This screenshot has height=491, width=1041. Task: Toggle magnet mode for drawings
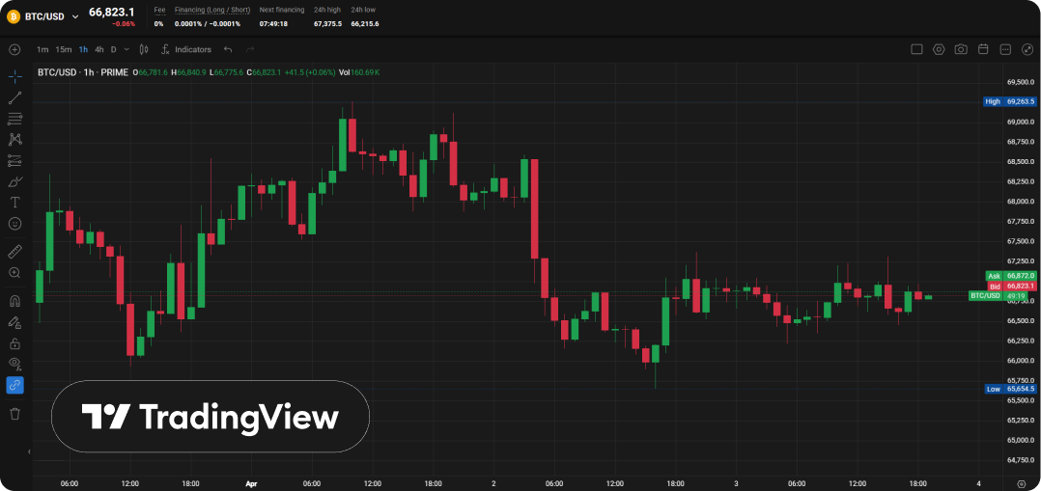(x=14, y=301)
